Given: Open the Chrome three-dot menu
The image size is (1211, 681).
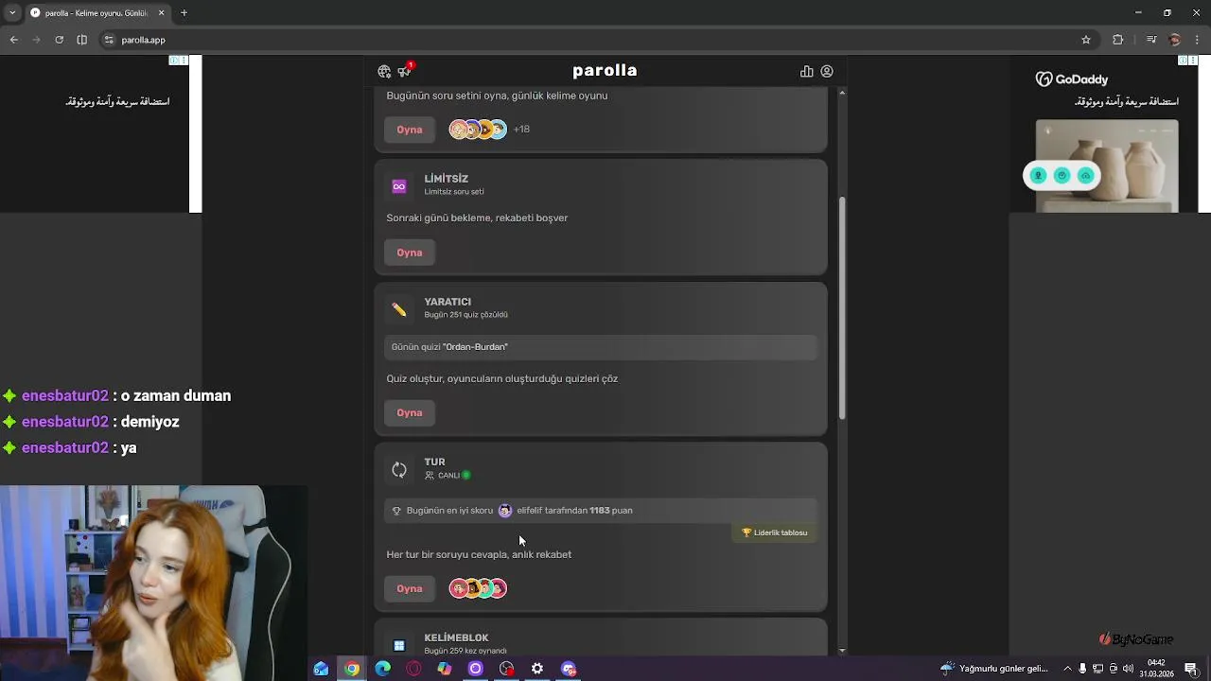Looking at the screenshot, I should pos(1197,40).
